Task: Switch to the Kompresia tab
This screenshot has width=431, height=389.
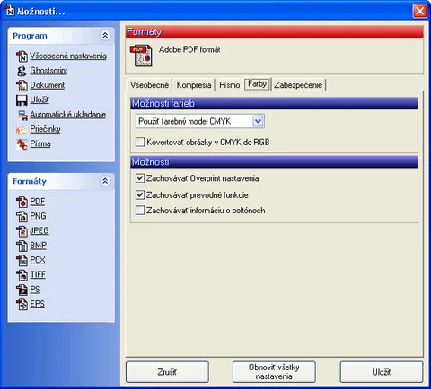Action: pyautogui.click(x=194, y=85)
